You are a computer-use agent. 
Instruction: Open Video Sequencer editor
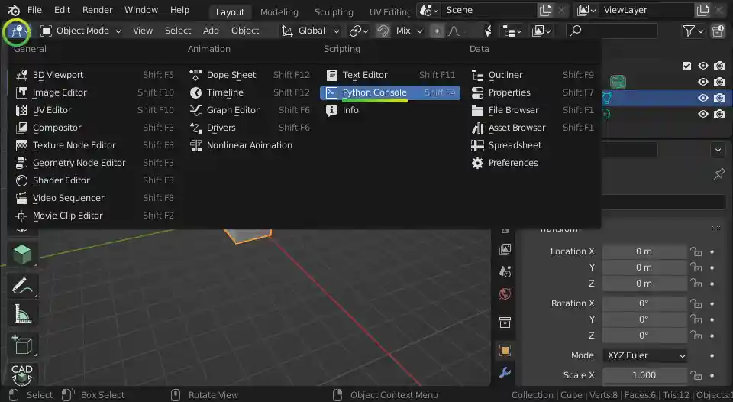click(x=95, y=198)
